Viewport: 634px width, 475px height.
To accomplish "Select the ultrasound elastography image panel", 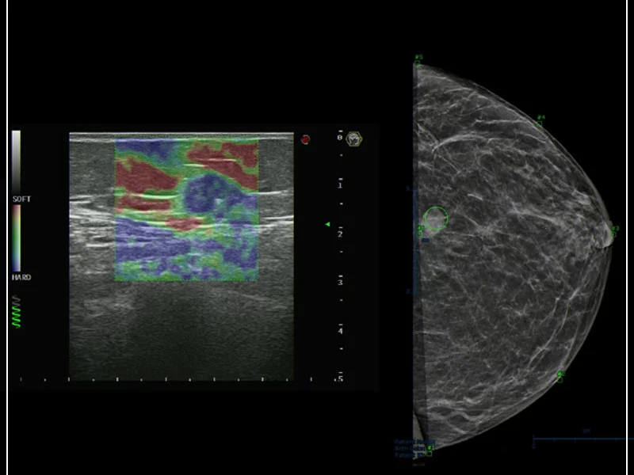I will tap(182, 253).
